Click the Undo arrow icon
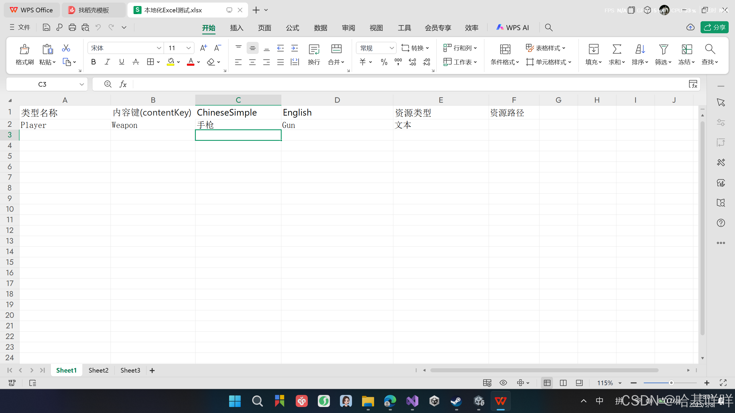The image size is (735, 413). pos(98,27)
